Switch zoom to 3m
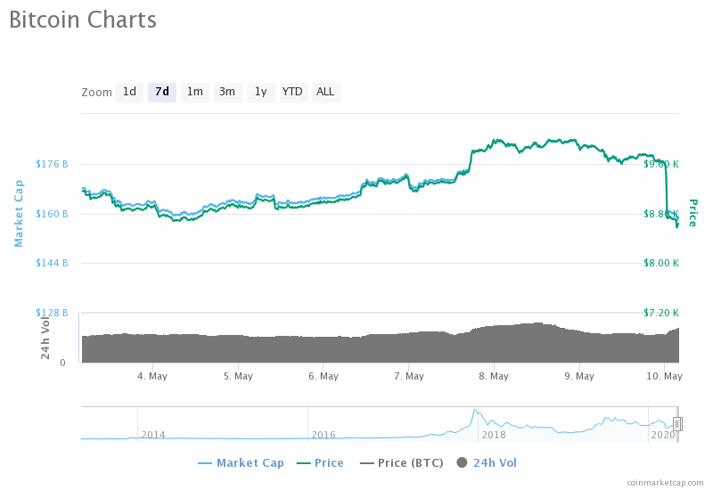Viewport: 713px width, 490px height. pos(227,93)
